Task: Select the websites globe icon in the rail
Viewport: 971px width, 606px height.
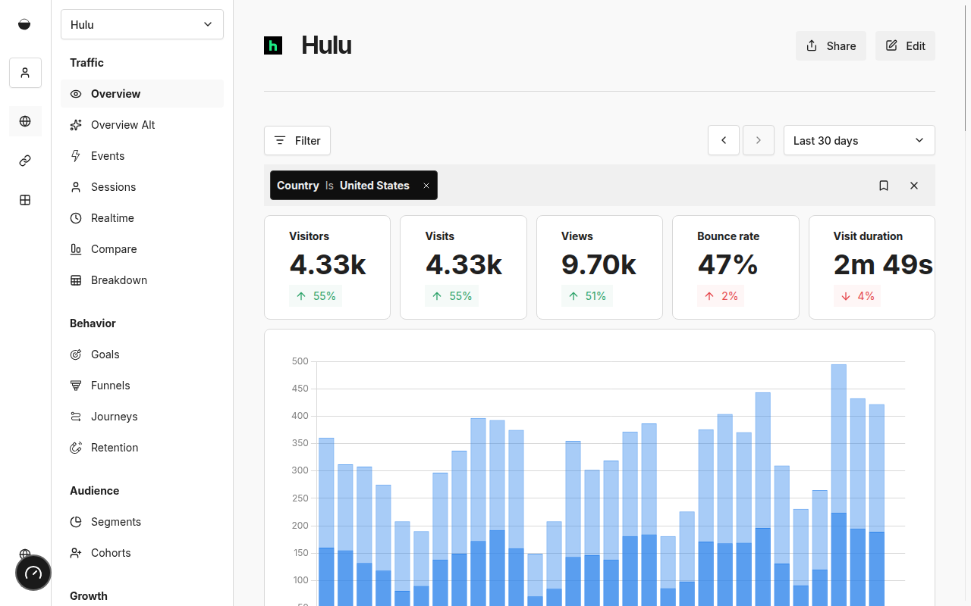Action: click(25, 121)
